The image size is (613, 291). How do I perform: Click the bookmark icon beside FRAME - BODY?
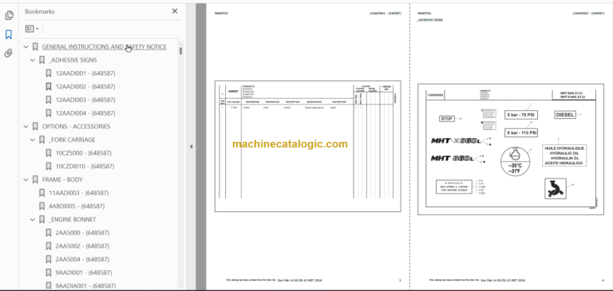35,179
